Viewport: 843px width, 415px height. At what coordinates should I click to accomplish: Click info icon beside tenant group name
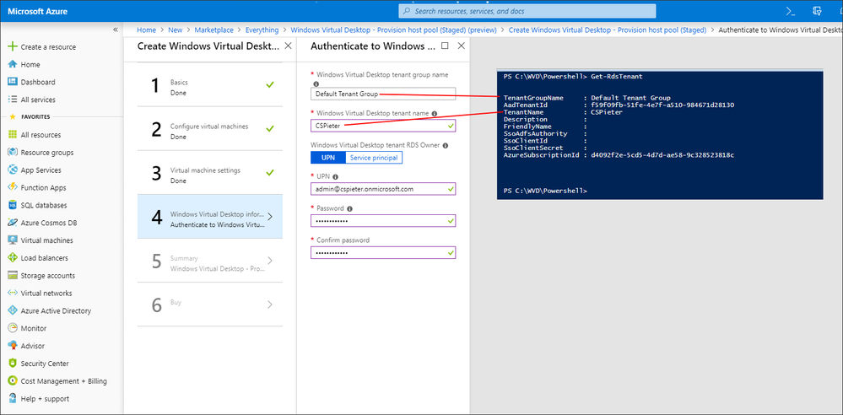[x=316, y=84]
